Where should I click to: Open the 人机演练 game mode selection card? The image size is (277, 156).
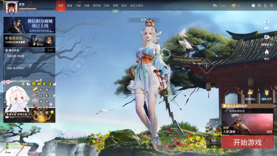coord(248,124)
